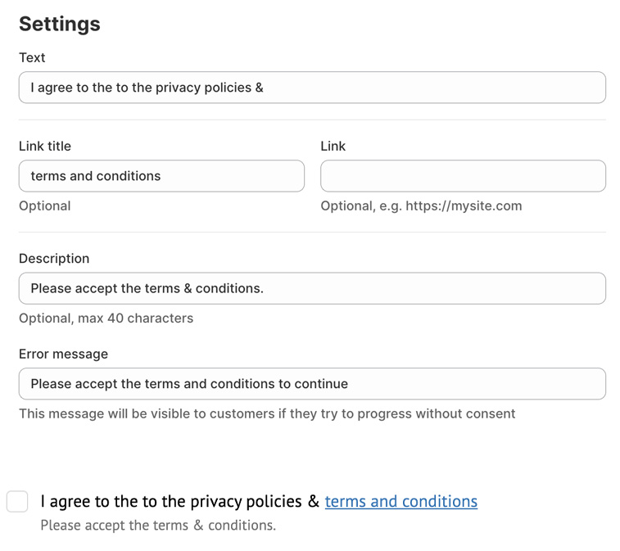Focus the Description input field
Image resolution: width=620 pixels, height=551 pixels.
(312, 288)
